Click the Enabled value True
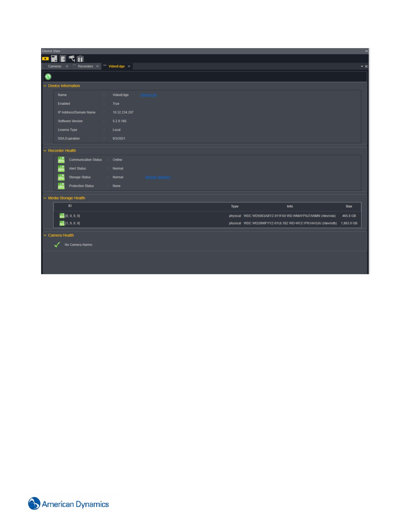 click(116, 104)
